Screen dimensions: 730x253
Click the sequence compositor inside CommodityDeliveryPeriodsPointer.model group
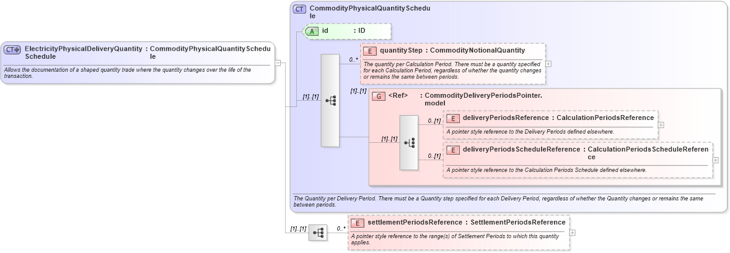tap(409, 142)
